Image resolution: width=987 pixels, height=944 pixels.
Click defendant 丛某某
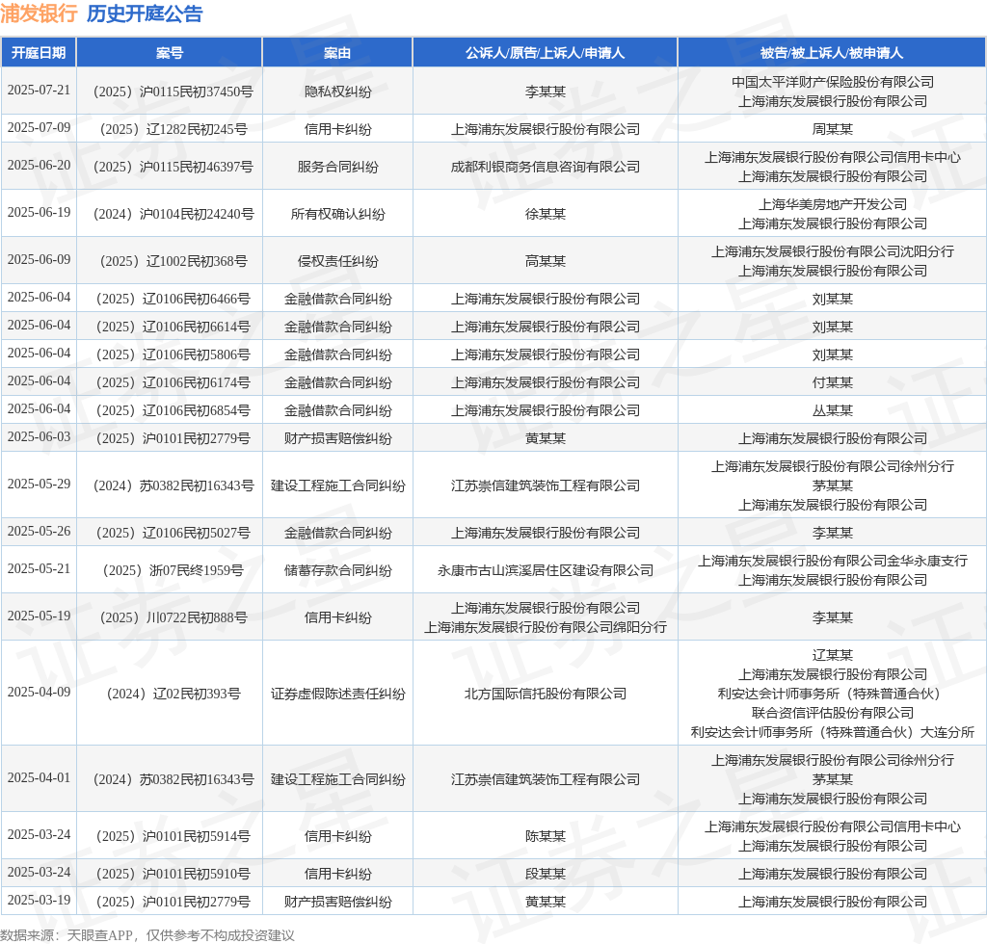click(833, 410)
